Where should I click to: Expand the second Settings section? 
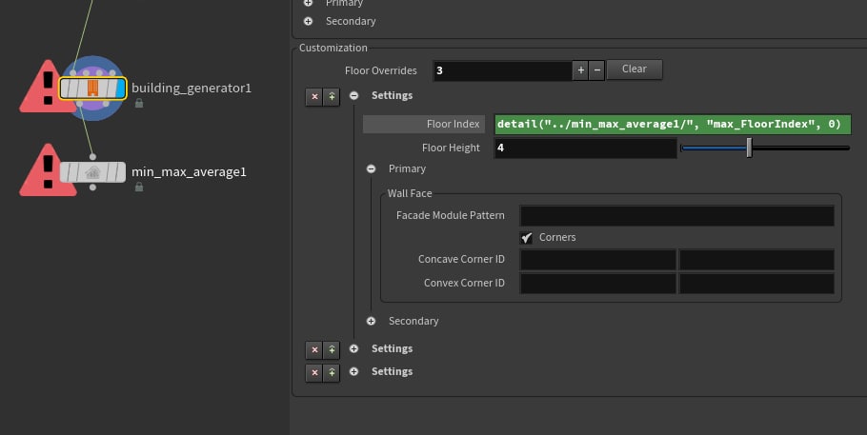pyautogui.click(x=353, y=348)
